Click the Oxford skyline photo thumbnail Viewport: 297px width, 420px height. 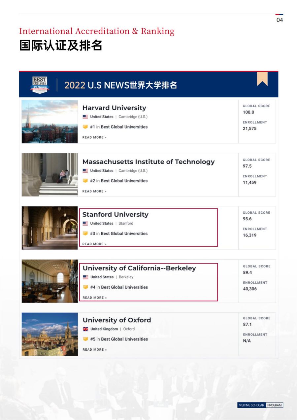(50, 334)
